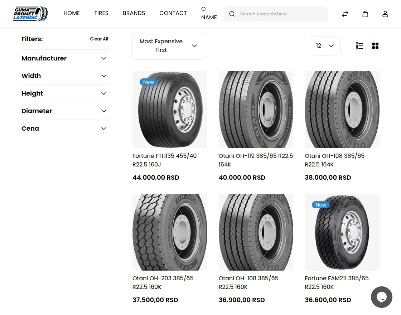Open the BRANDS menu item
The image size is (401, 315).
134,13
